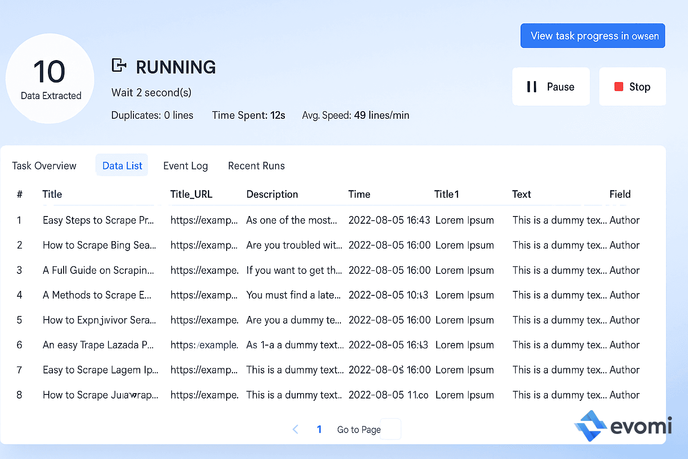The width and height of the screenshot is (688, 459).
Task: Go to previous page arrow
Action: (295, 429)
